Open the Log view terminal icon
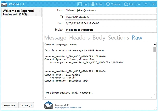Viewport: 158px width, 111px height. tap(79, 4)
